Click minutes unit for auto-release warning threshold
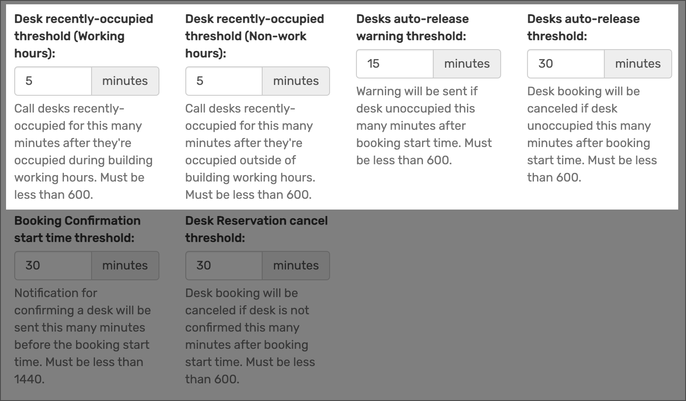This screenshot has width=686, height=401. (x=467, y=64)
